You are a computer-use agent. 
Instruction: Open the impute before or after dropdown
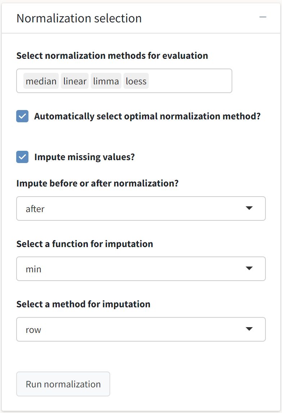tap(133, 208)
